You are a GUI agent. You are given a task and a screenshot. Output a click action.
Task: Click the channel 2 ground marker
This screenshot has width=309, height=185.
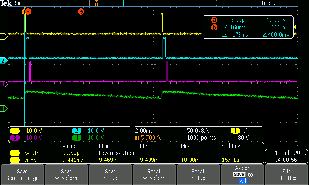coord(3,61)
